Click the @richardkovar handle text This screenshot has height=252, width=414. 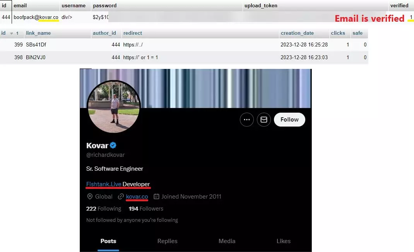(x=105, y=155)
